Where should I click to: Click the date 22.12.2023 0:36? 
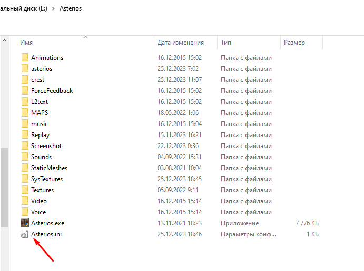[178, 146]
